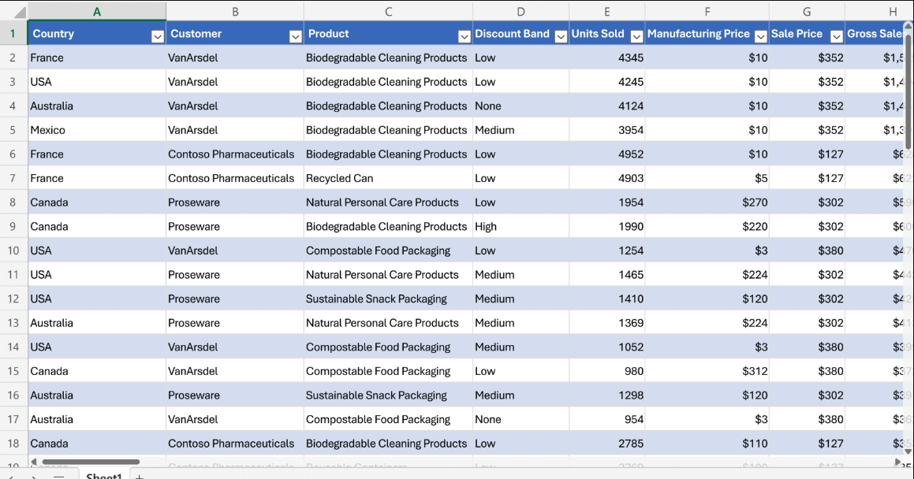This screenshot has width=914, height=479.
Task: Select the Sale Price $380 in row 14
Action: 807,347
